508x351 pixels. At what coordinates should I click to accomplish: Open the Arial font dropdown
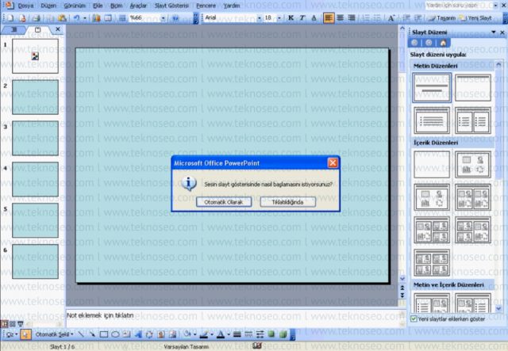[x=259, y=18]
